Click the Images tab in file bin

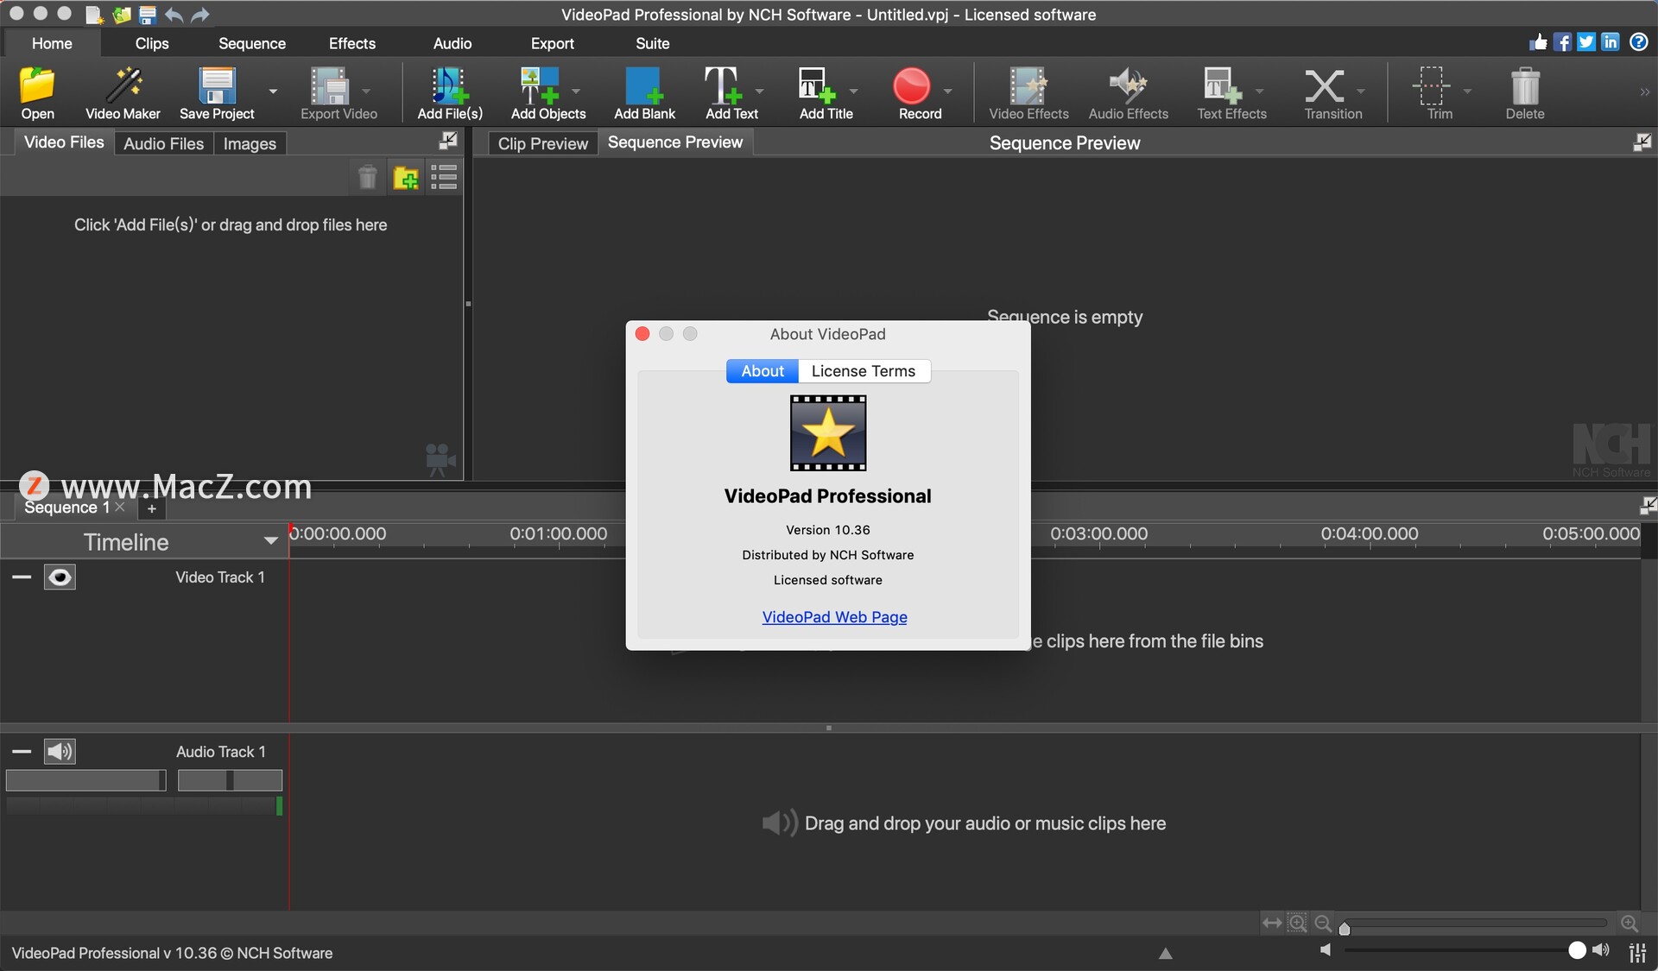(x=250, y=142)
